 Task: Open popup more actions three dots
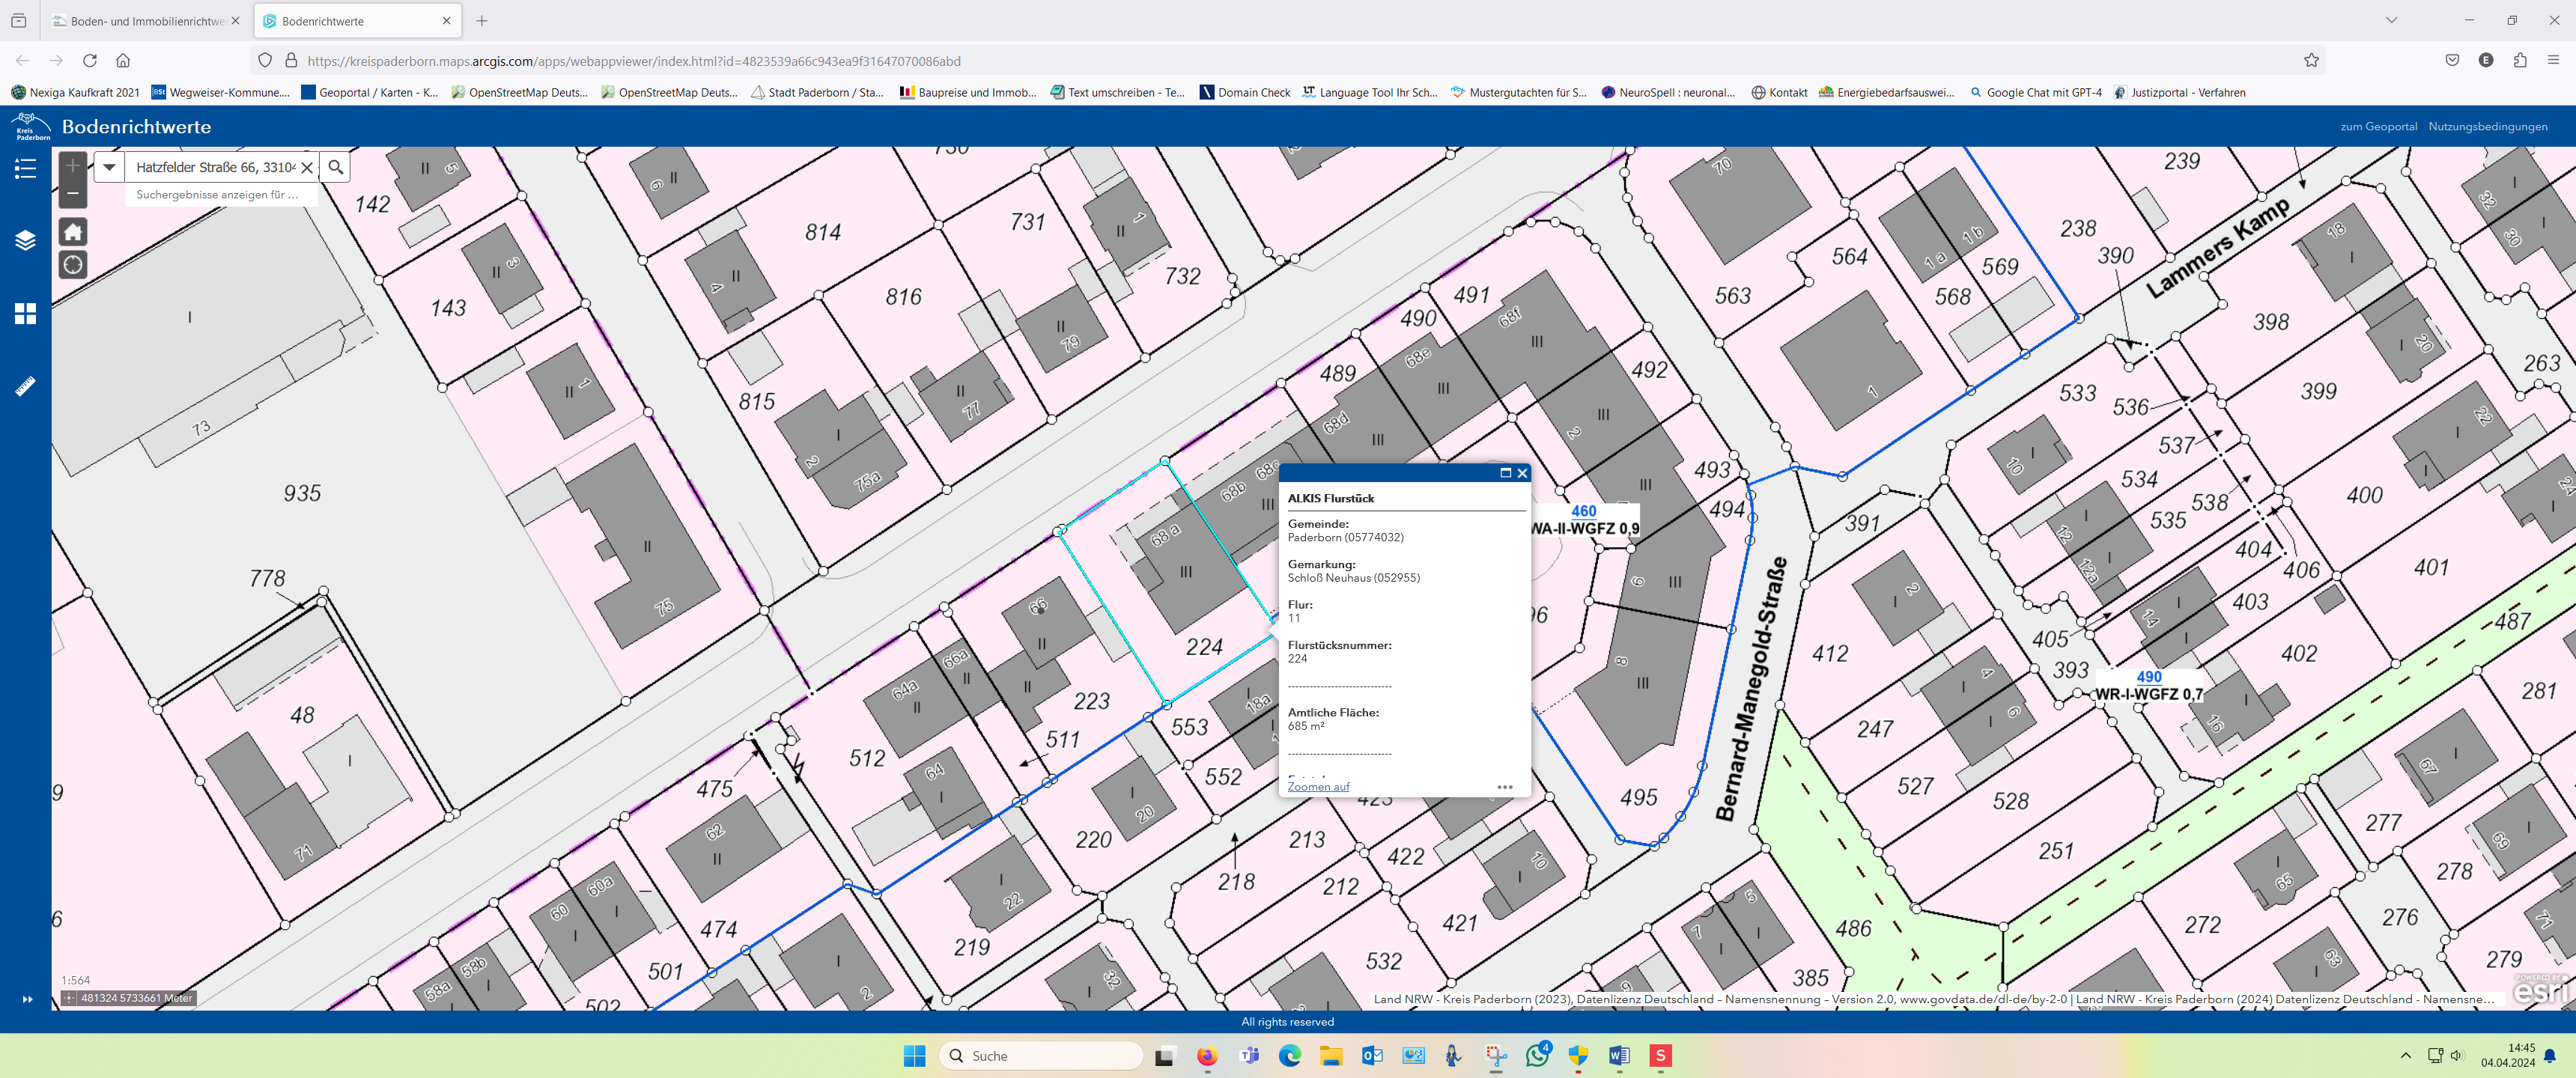coord(1505,787)
